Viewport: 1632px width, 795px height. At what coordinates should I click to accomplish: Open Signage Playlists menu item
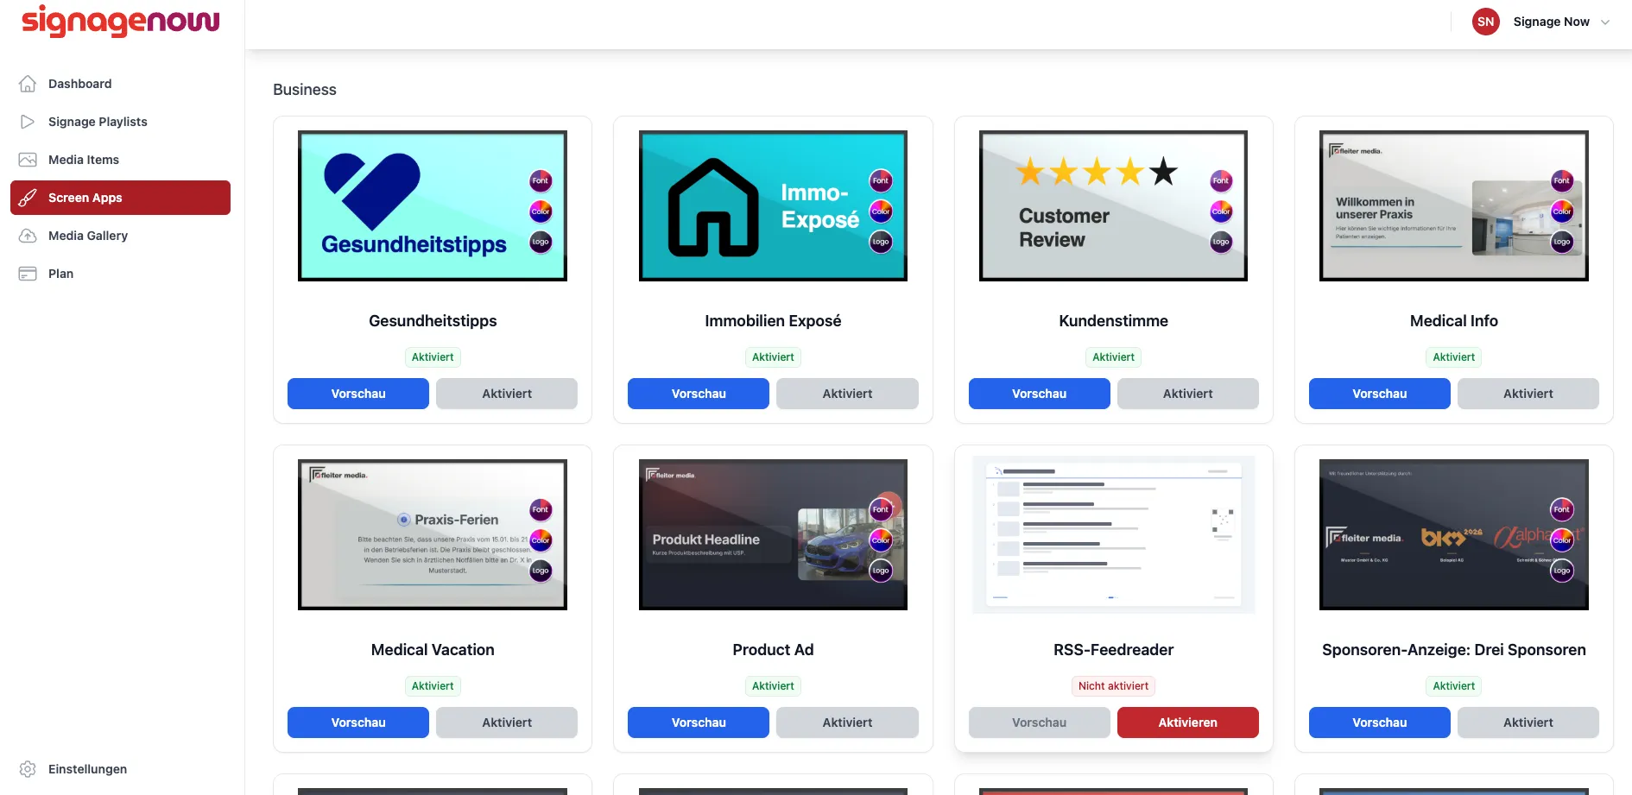tap(120, 122)
